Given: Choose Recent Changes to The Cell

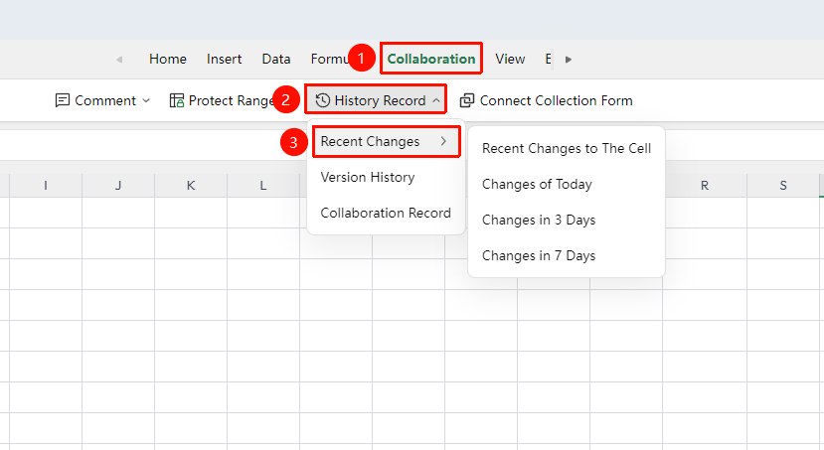Looking at the screenshot, I should click(567, 149).
